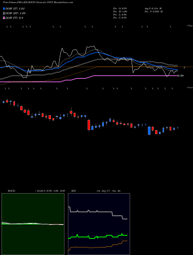Image resolution: width=193 pixels, height=255 pixels.
Task: Click the white DOW MT legend swatch
Action: pyautogui.click(x=4, y=13)
